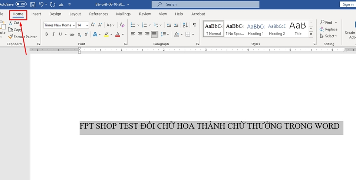Apply Title style
356x180 pixels.
coord(298,29)
